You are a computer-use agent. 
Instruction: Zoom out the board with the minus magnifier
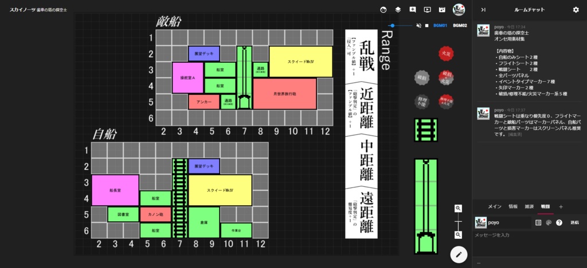[458, 235]
